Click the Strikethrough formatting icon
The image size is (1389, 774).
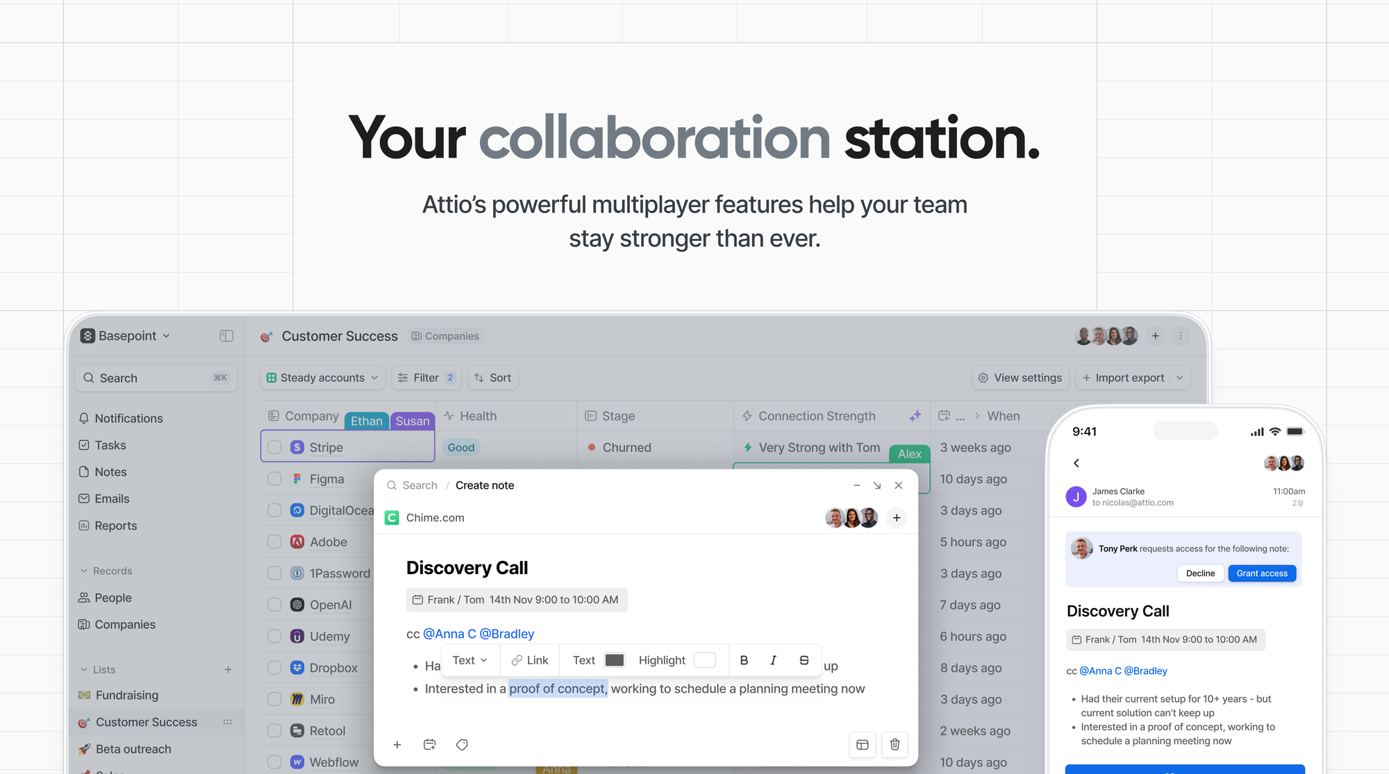point(804,660)
